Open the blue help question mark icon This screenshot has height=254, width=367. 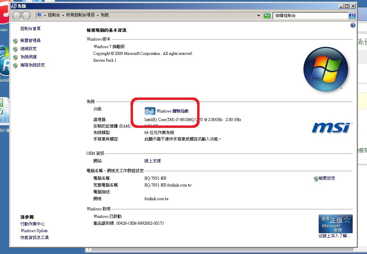click(353, 25)
